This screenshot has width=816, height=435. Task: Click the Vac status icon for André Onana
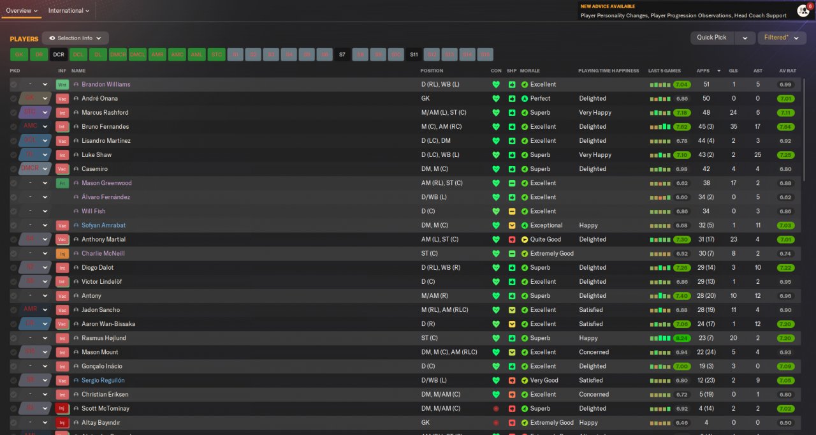point(62,99)
